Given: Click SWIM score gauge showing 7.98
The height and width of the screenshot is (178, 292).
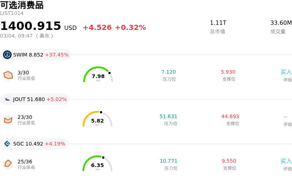Looking at the screenshot, I should pyautogui.click(x=98, y=75).
